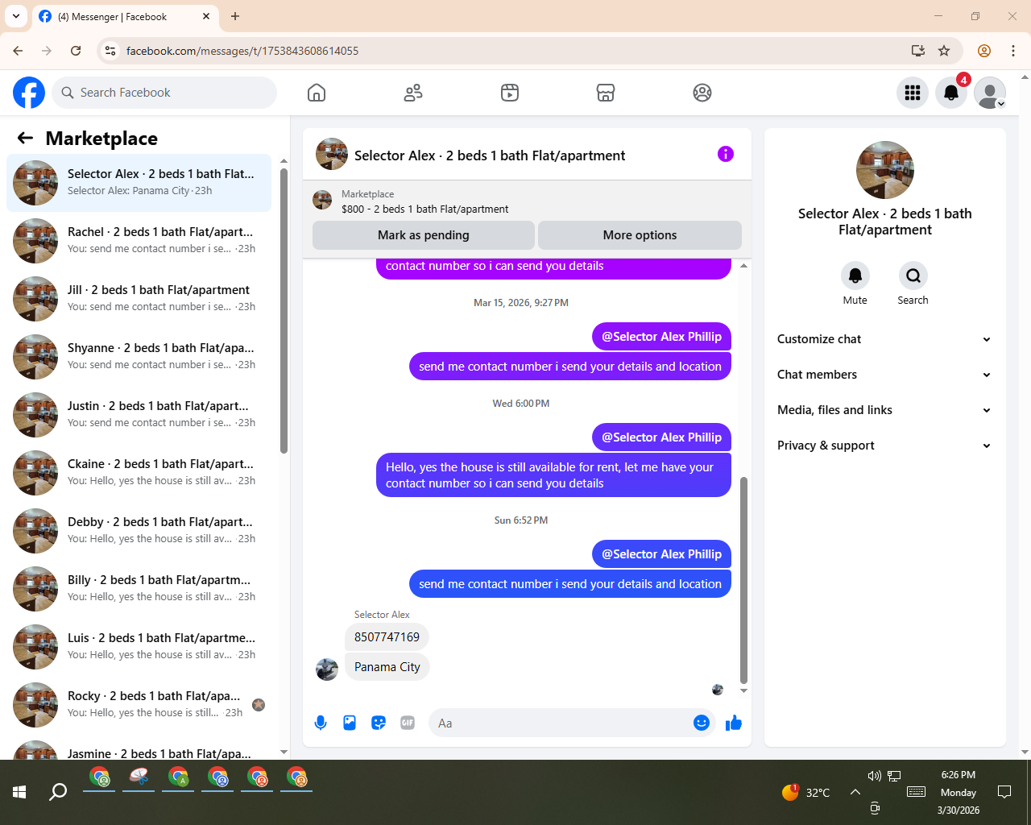This screenshot has width=1031, height=825.
Task: Click the apartment thumbnail in right panel
Action: pos(885,170)
